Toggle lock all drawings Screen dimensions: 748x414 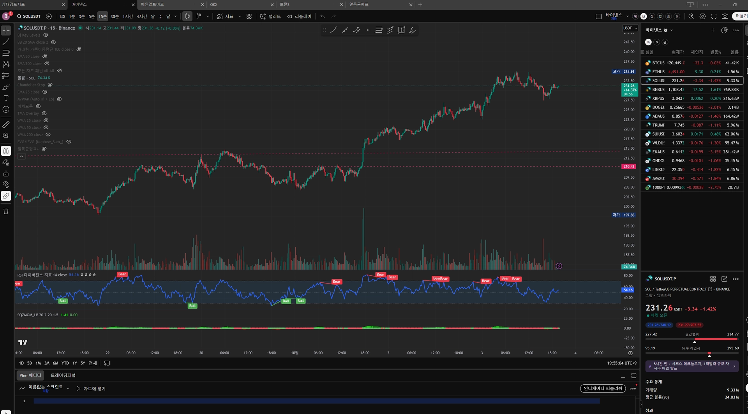[x=6, y=173]
